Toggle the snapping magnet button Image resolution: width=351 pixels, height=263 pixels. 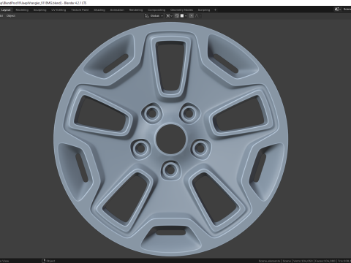click(x=177, y=16)
